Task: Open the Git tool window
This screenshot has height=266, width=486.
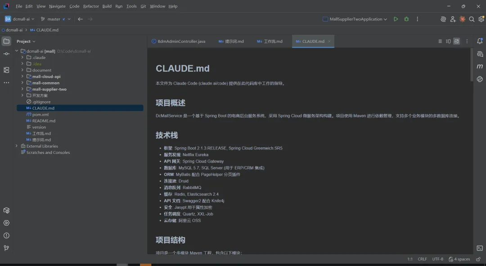Action: [6, 248]
